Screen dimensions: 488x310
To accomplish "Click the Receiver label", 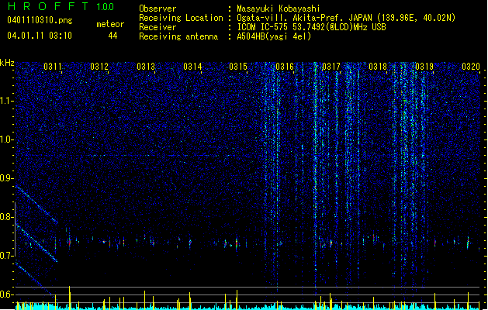I will (157, 27).
